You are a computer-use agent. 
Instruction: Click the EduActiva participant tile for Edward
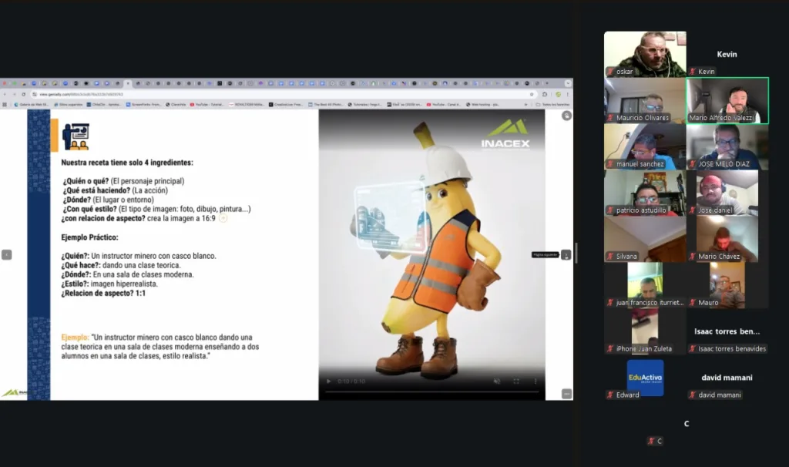[645, 378]
